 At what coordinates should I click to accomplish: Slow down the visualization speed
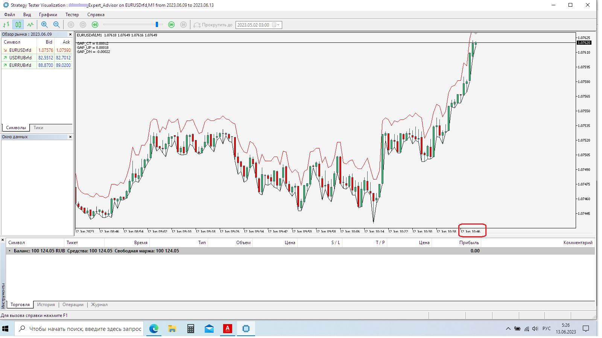click(x=95, y=25)
